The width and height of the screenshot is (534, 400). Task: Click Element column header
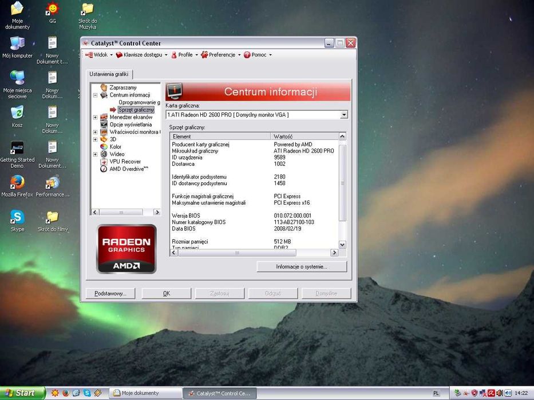click(220, 137)
